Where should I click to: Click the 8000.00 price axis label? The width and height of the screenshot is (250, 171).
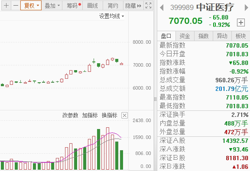(142, 42)
